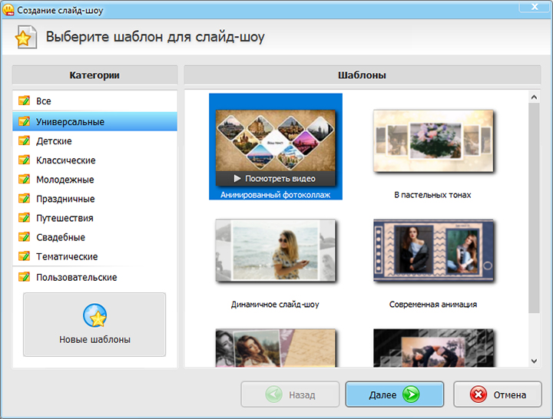The width and height of the screenshot is (553, 419).
Task: Choose the Тематические category
Action: 95,256
